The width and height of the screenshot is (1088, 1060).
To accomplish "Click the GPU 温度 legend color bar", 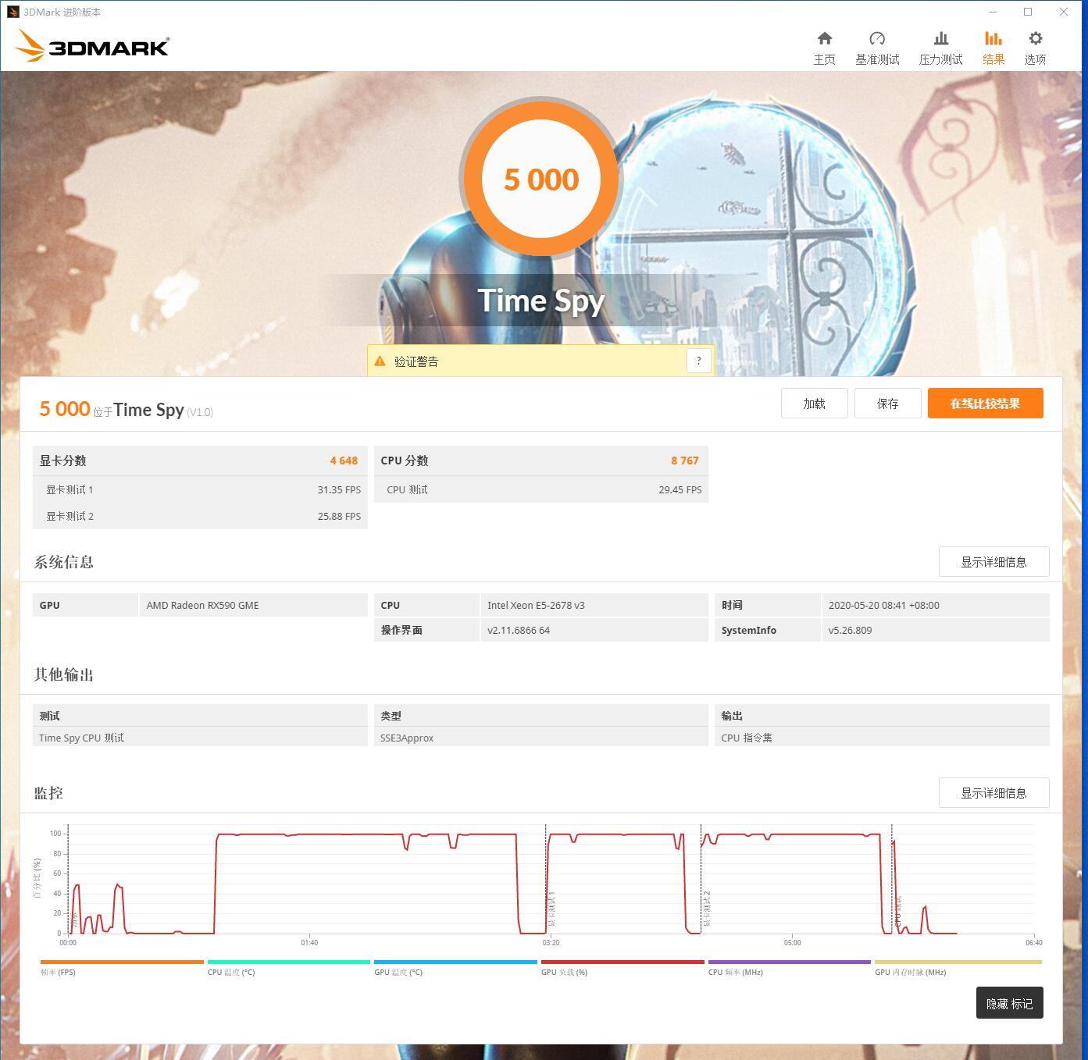I will tap(455, 962).
